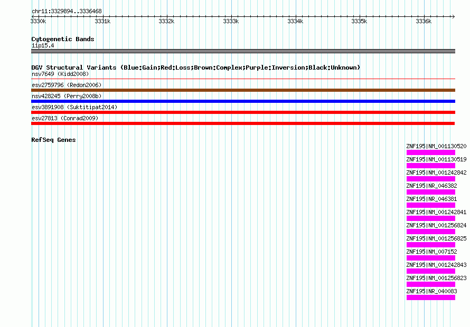Click the 3331k ruler tick label

coord(102,21)
